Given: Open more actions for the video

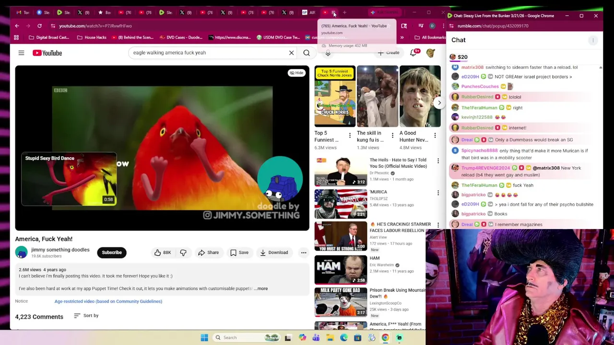Looking at the screenshot, I should (304, 253).
